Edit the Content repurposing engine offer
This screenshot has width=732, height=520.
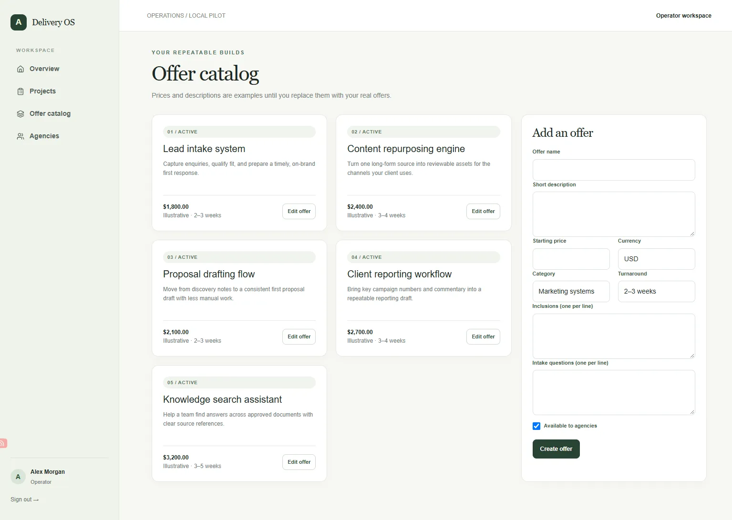[x=483, y=211]
